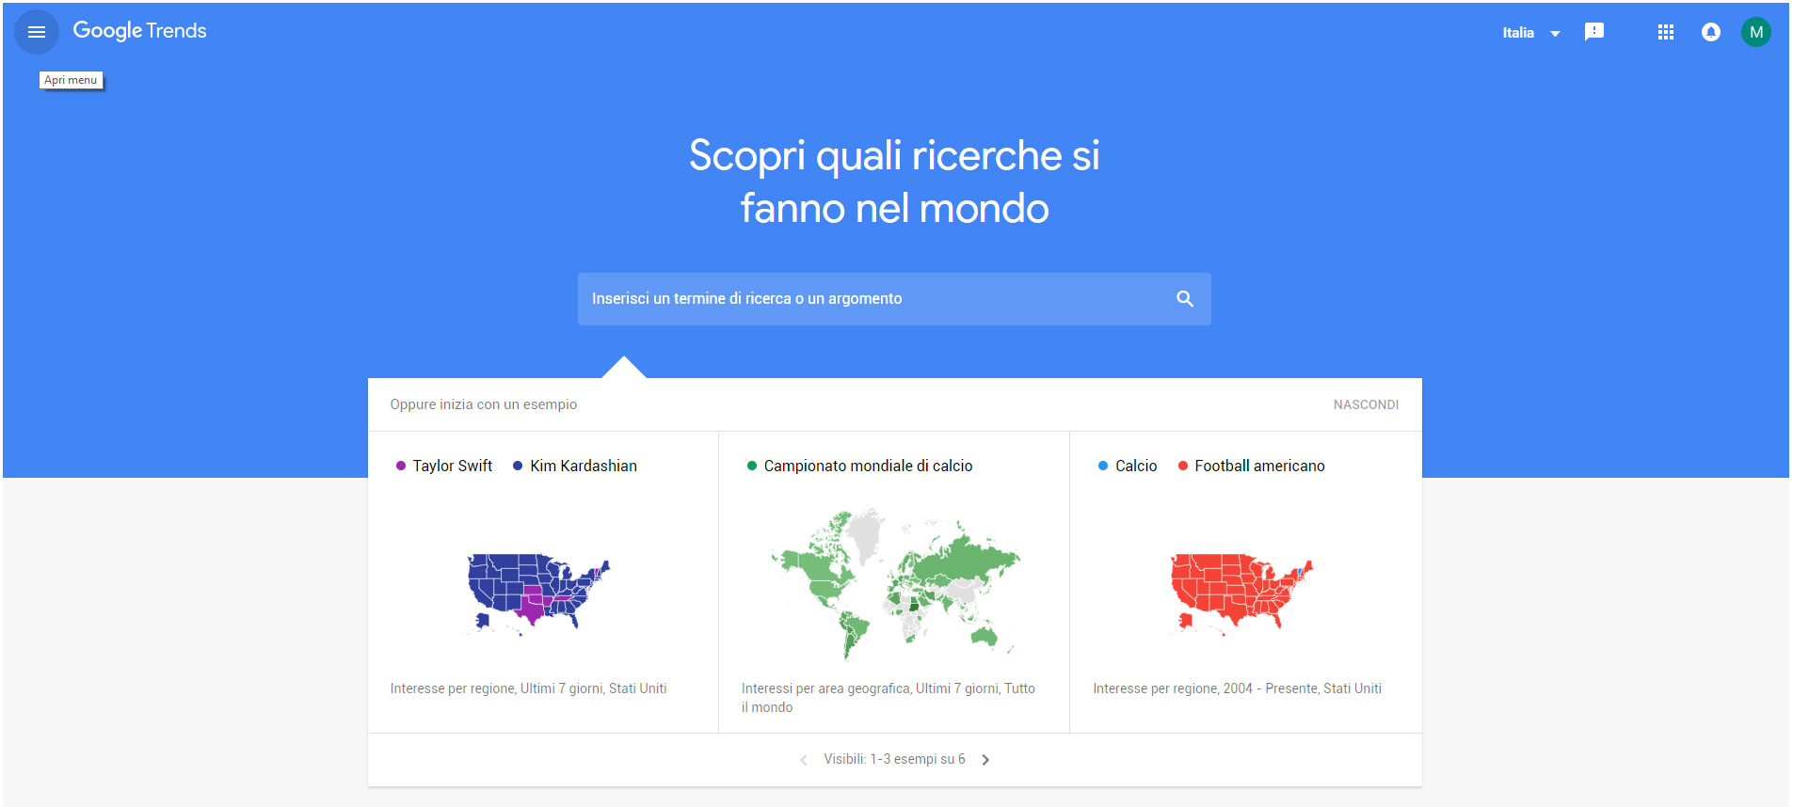Open 'Oppure inizia con un esempio' section header
Screen dimensions: 1793x807
[x=483, y=403]
